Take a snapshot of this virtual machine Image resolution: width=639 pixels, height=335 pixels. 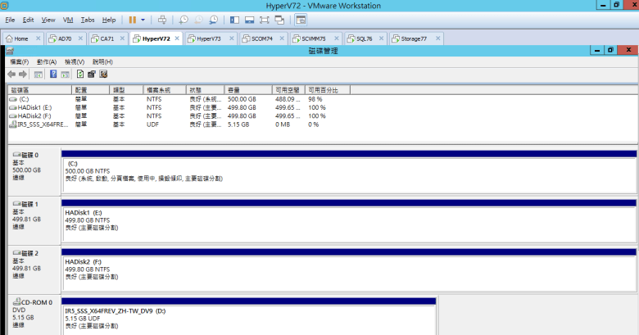click(184, 19)
